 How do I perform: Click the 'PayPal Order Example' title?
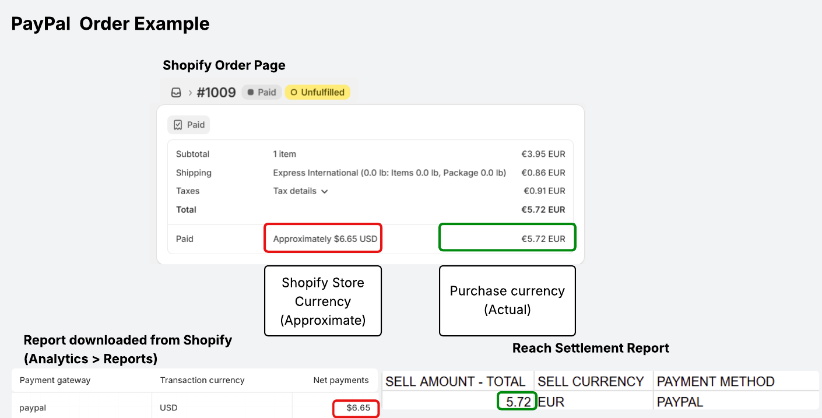pos(111,24)
